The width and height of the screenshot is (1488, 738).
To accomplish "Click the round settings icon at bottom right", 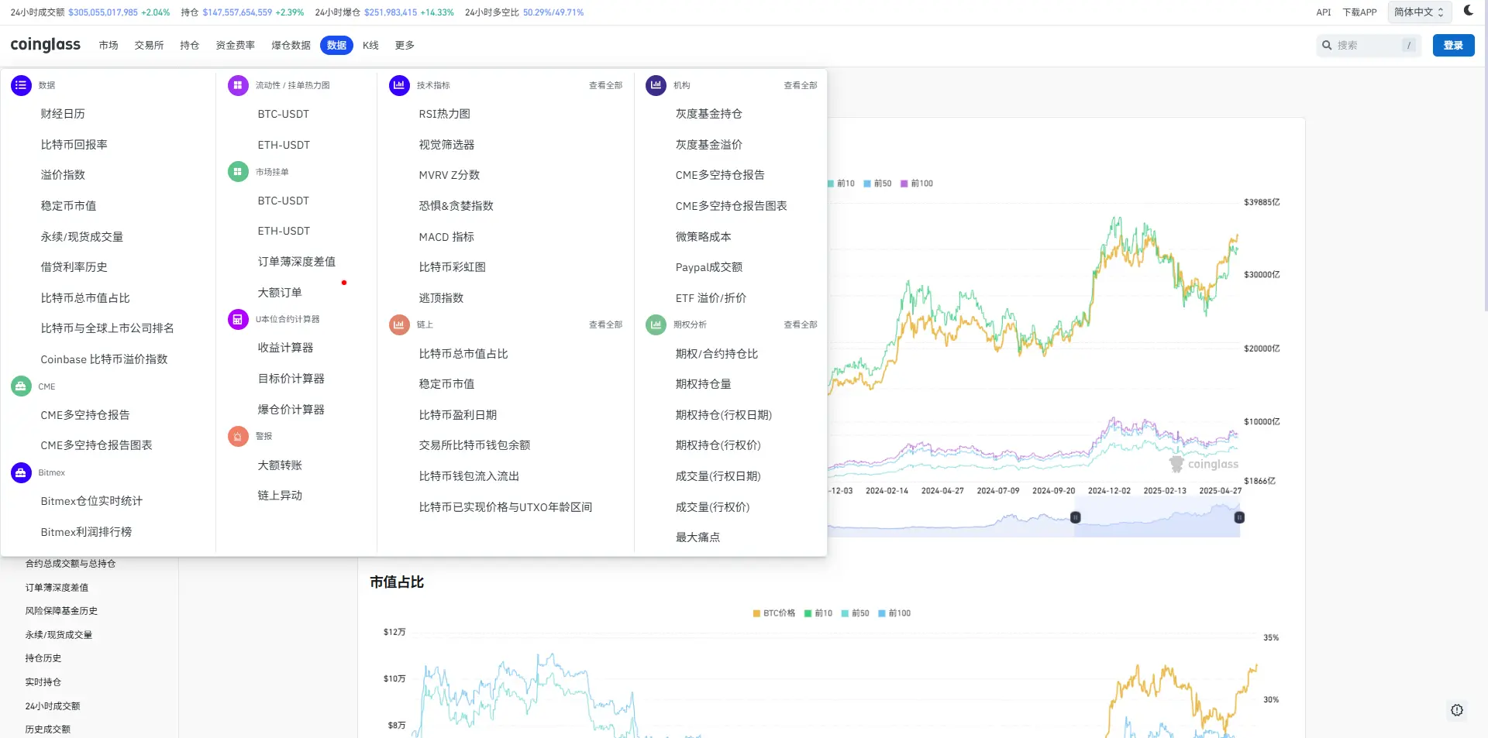I will (1457, 710).
